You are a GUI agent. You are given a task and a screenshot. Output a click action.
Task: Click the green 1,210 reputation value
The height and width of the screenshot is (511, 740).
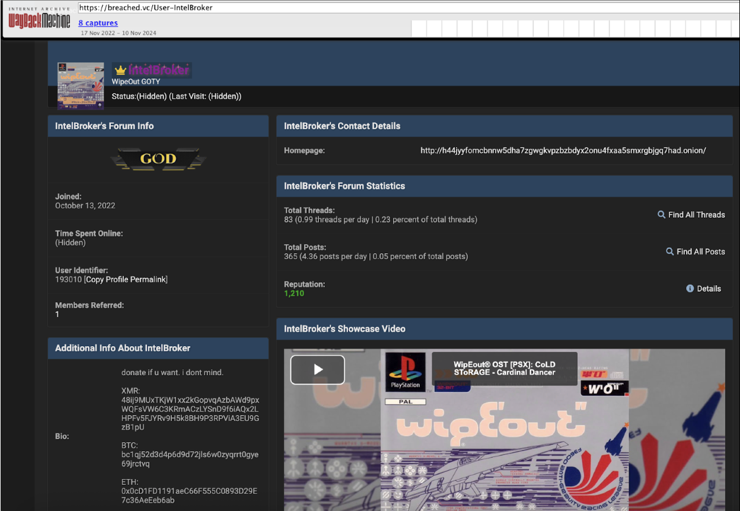click(x=294, y=293)
